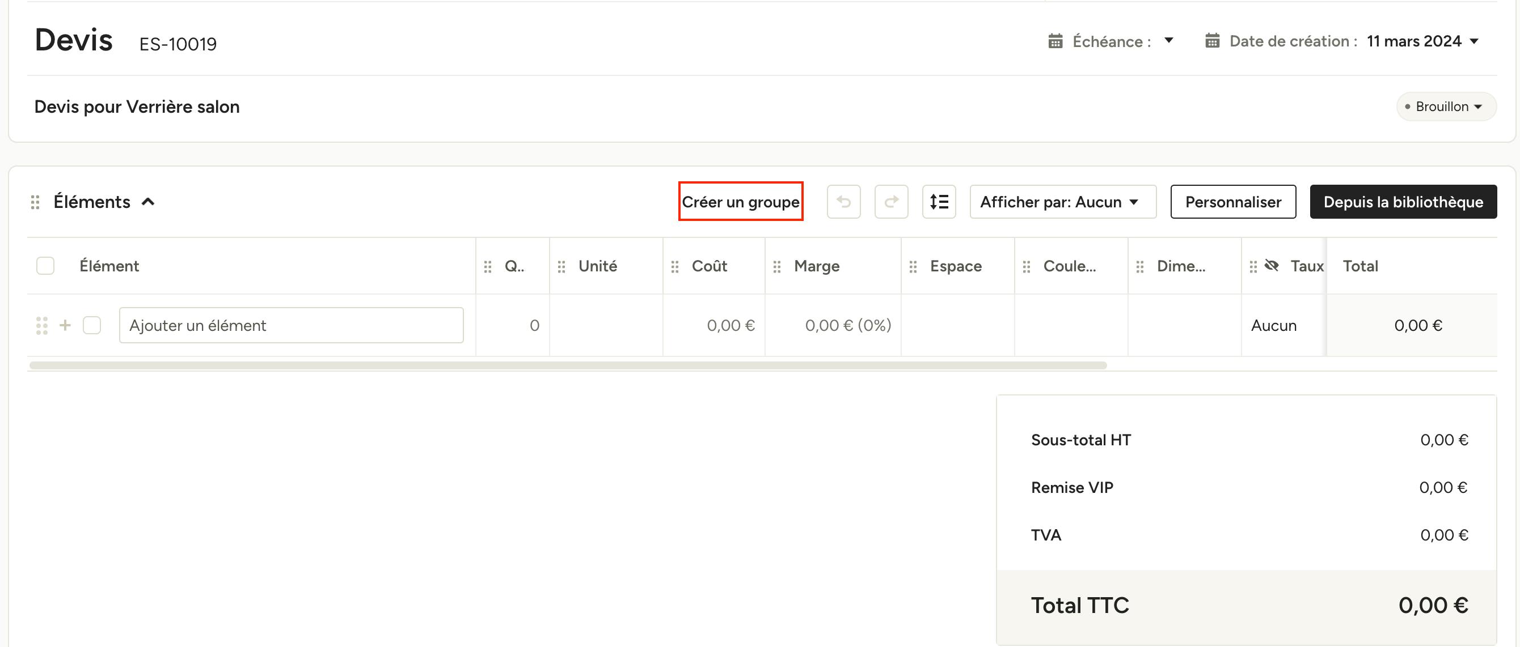This screenshot has height=647, width=1520.
Task: Click the quantity cell showing 0
Action: [512, 325]
